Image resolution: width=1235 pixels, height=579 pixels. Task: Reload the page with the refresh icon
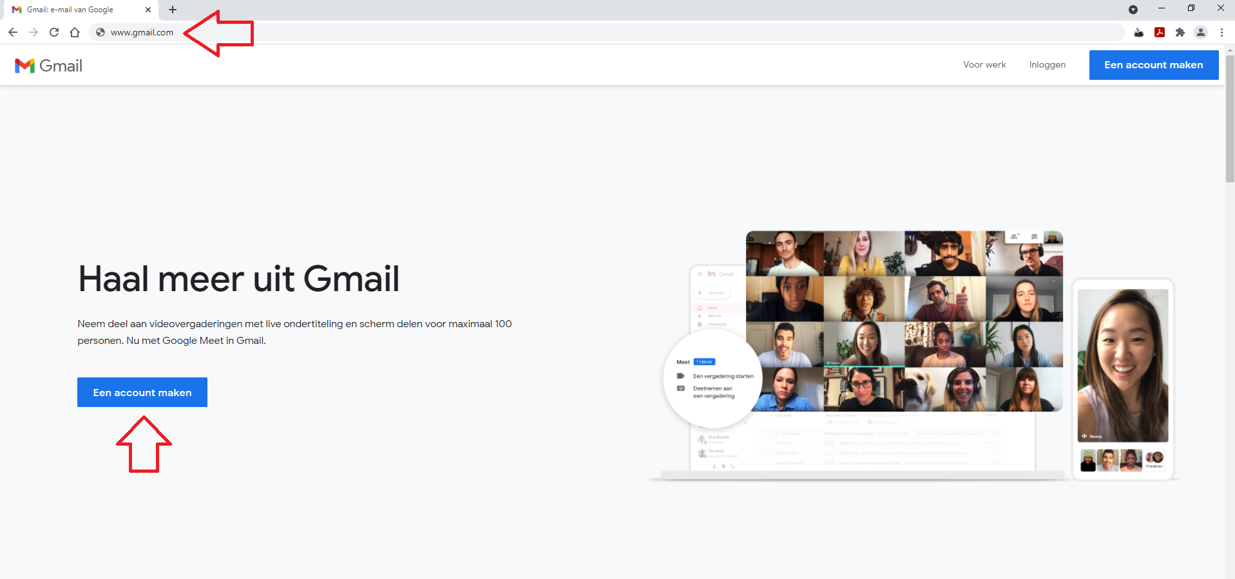[x=54, y=32]
